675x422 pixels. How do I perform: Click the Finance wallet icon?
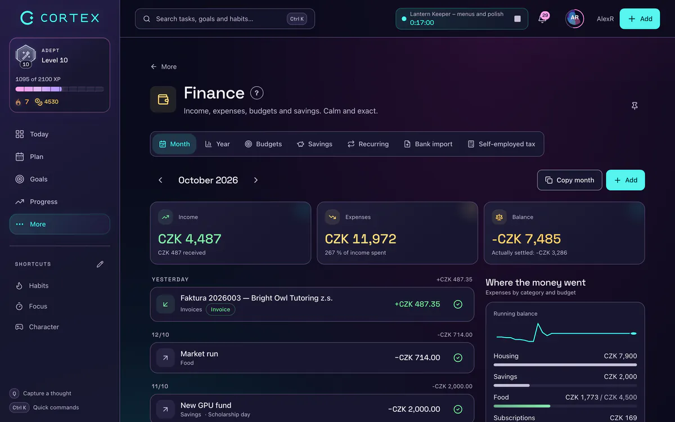pos(163,100)
